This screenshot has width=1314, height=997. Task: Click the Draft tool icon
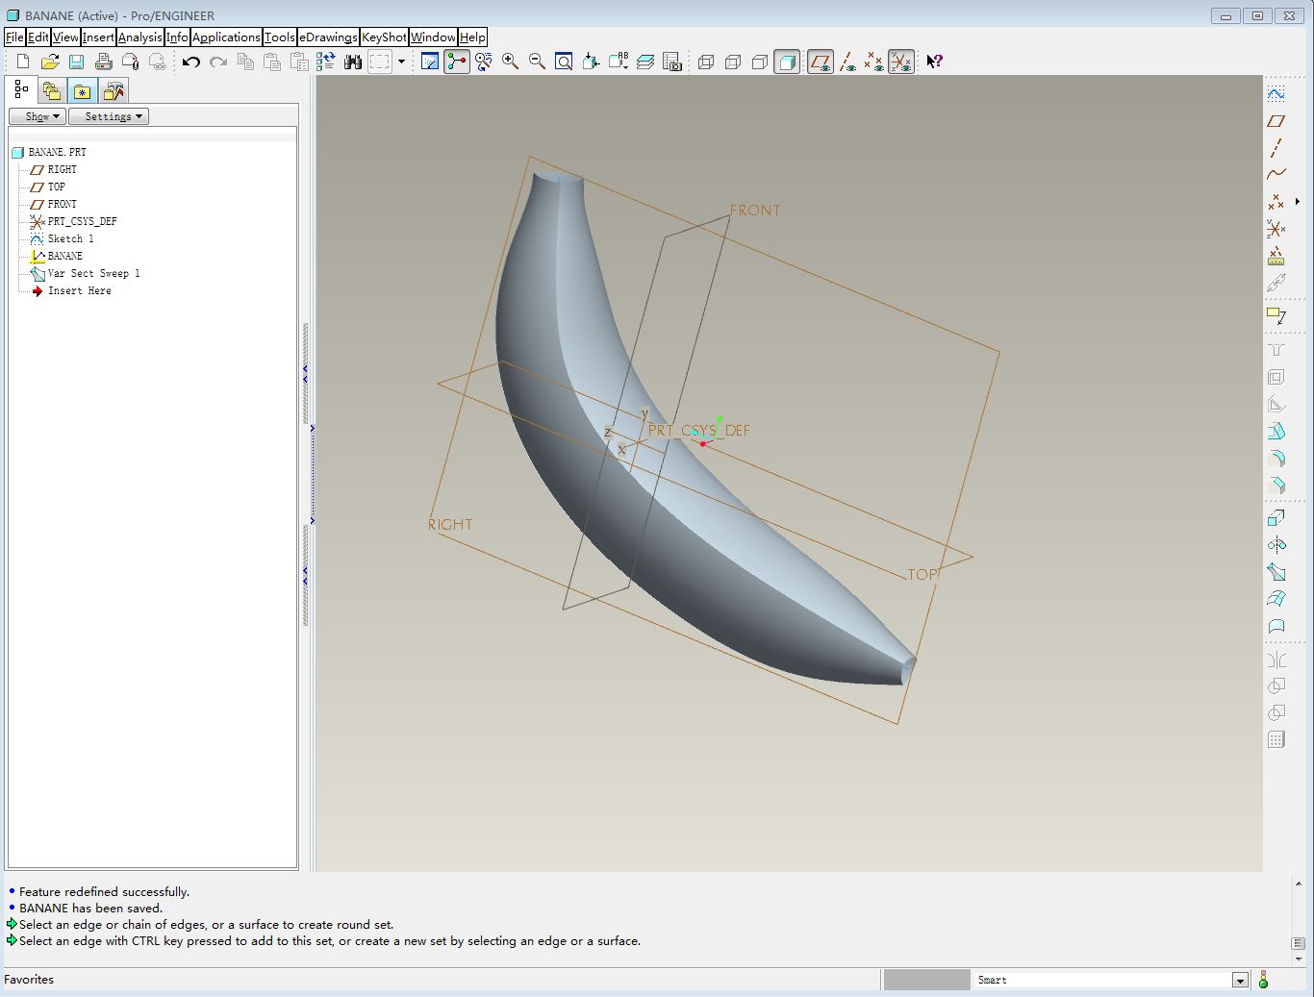click(x=1276, y=431)
